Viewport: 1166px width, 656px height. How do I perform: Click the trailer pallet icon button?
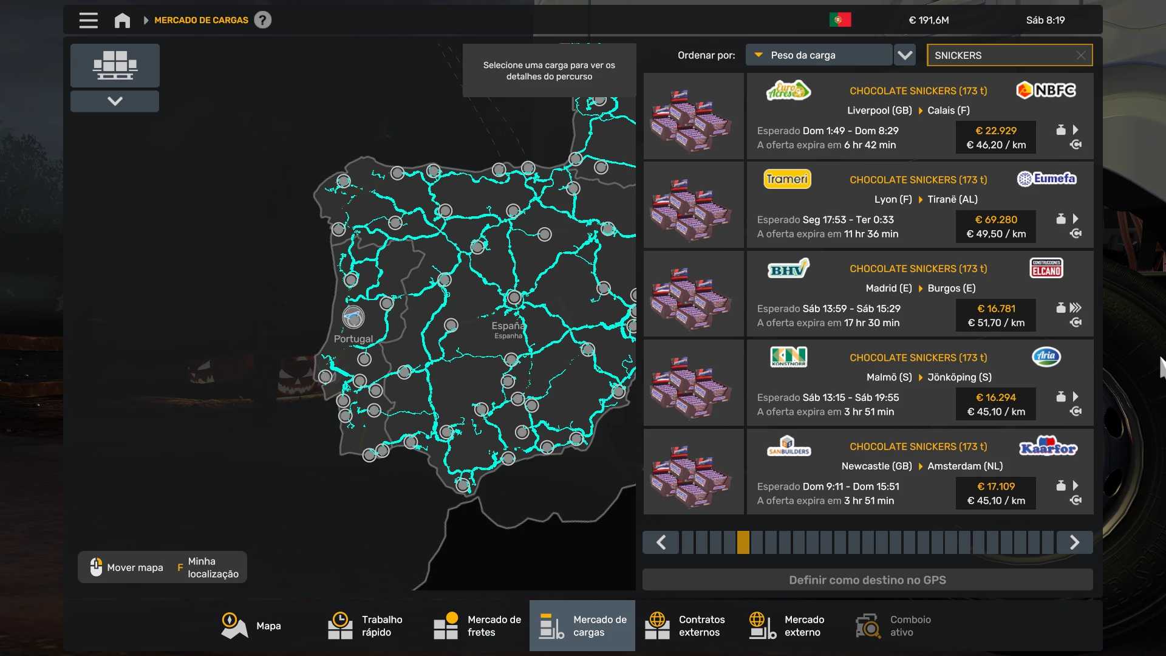pos(115,65)
